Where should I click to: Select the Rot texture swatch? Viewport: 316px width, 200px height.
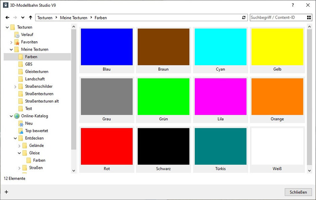click(x=107, y=146)
